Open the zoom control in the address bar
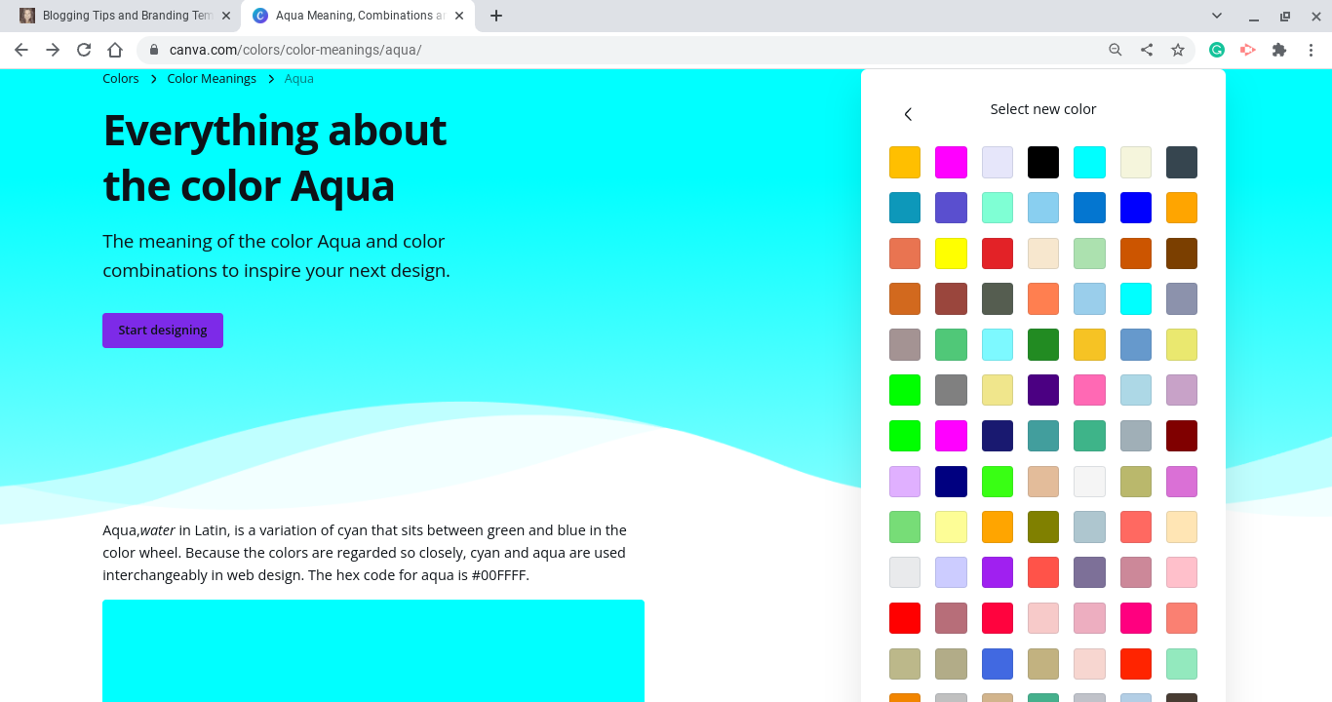1332x702 pixels. click(1116, 50)
